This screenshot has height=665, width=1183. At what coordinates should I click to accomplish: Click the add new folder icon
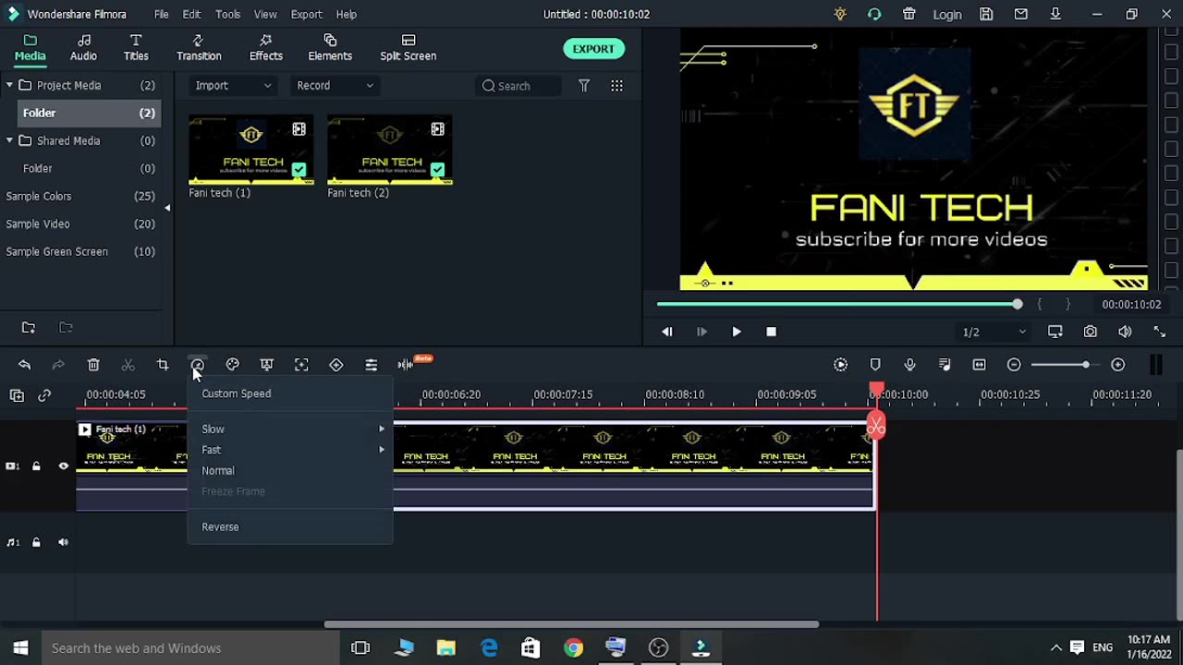pyautogui.click(x=29, y=328)
